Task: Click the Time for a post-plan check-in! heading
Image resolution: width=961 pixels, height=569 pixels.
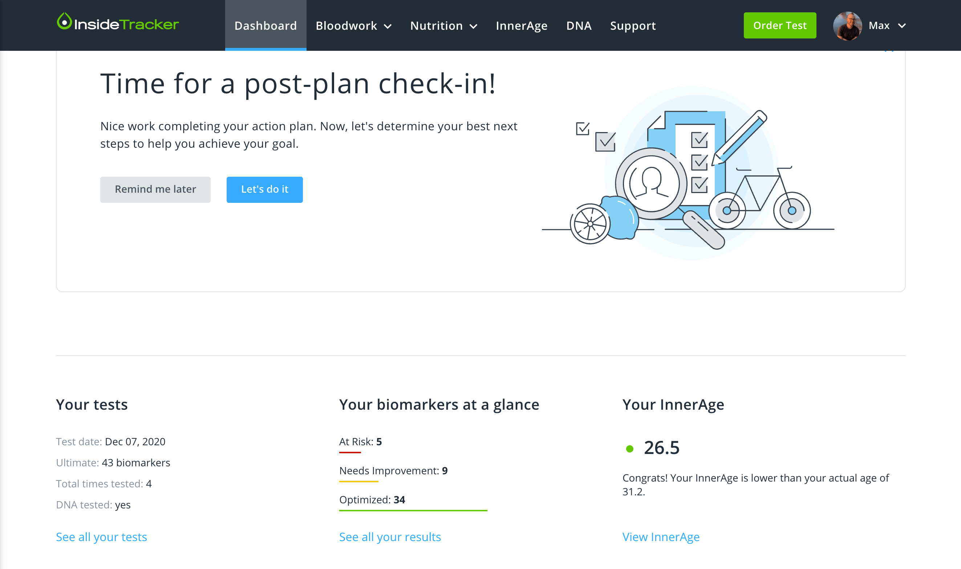Action: pyautogui.click(x=298, y=84)
